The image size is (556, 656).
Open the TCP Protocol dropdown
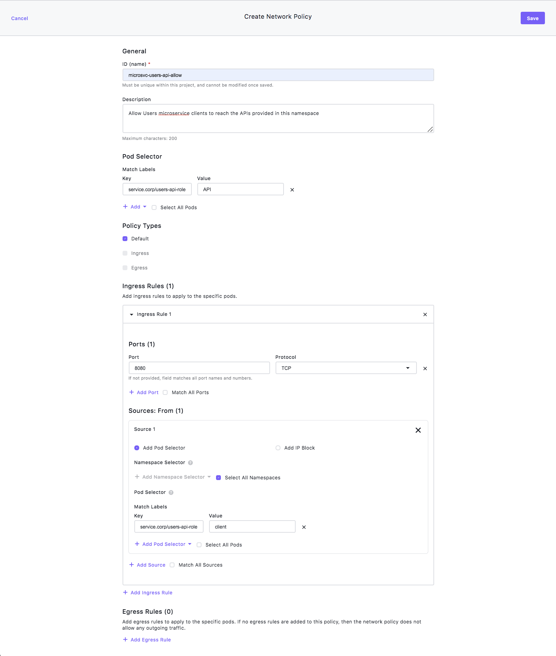click(346, 368)
